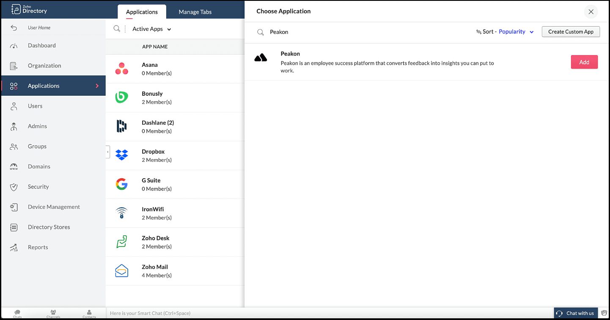Click the Security shield icon

click(x=14, y=187)
